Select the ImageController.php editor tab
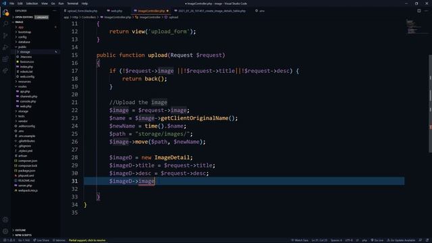 151,11
